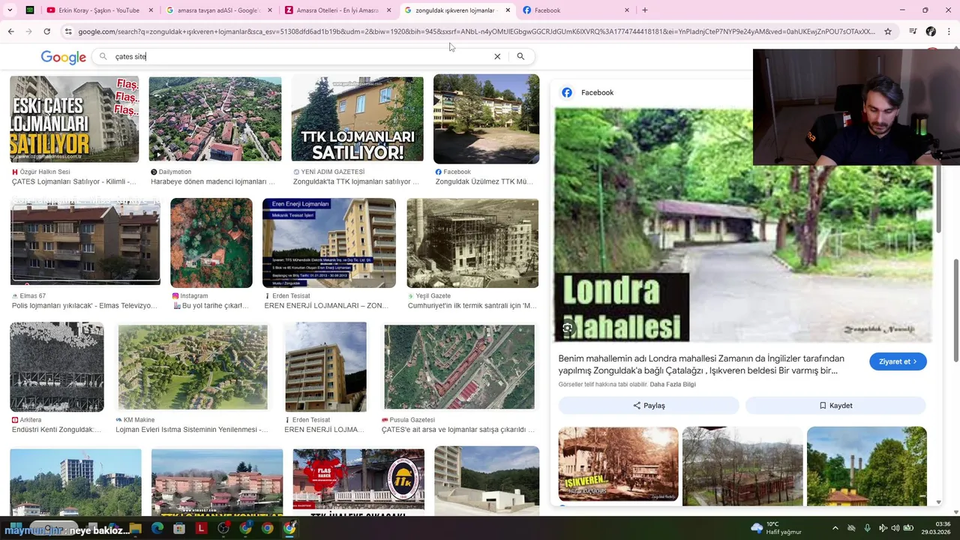This screenshot has width=960, height=540.
Task: Open the tab search dropdown arrow
Action: pos(10,10)
